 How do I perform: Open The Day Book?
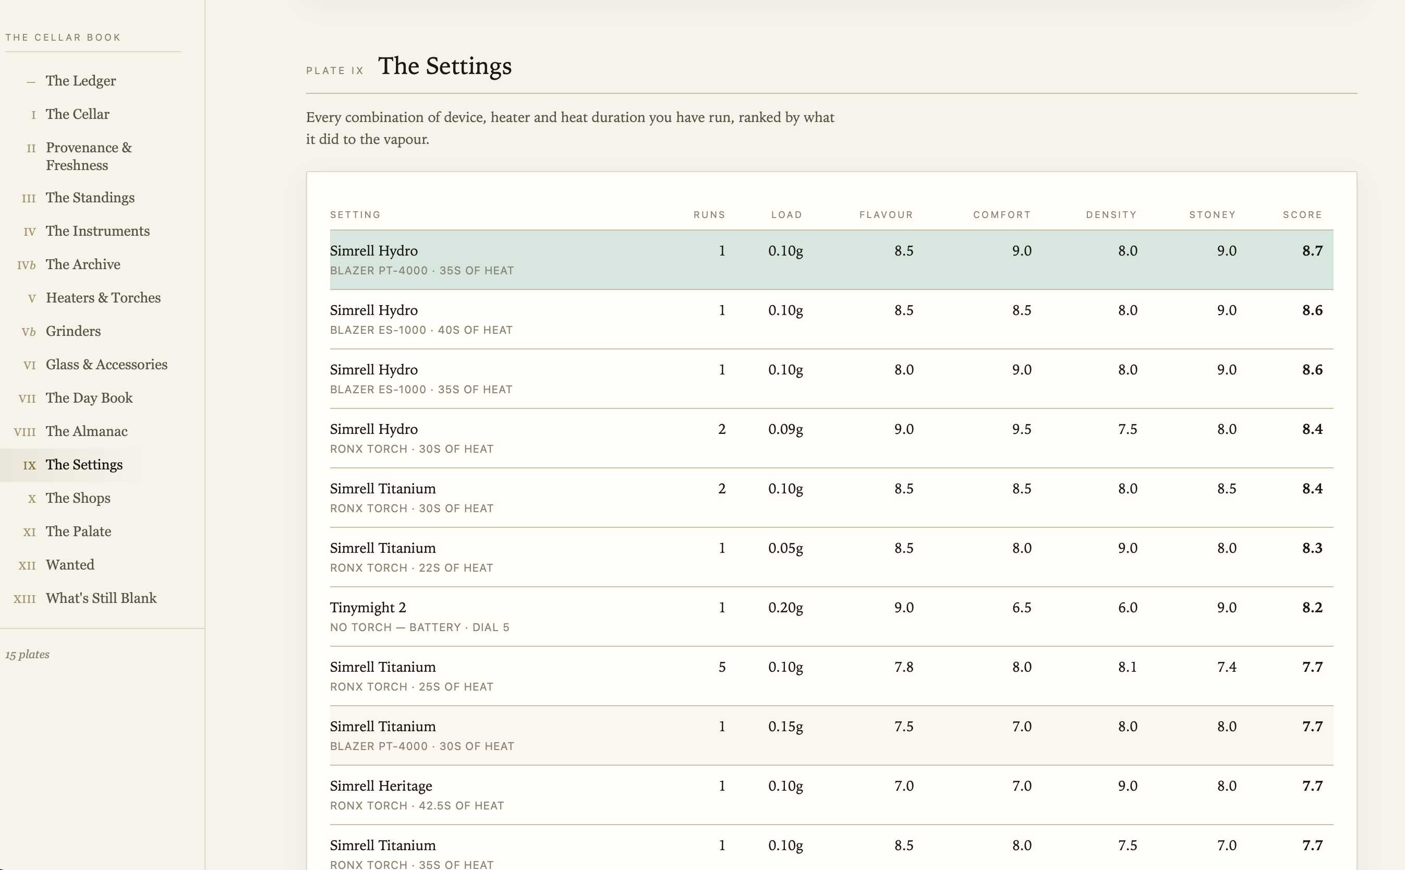pyautogui.click(x=89, y=397)
